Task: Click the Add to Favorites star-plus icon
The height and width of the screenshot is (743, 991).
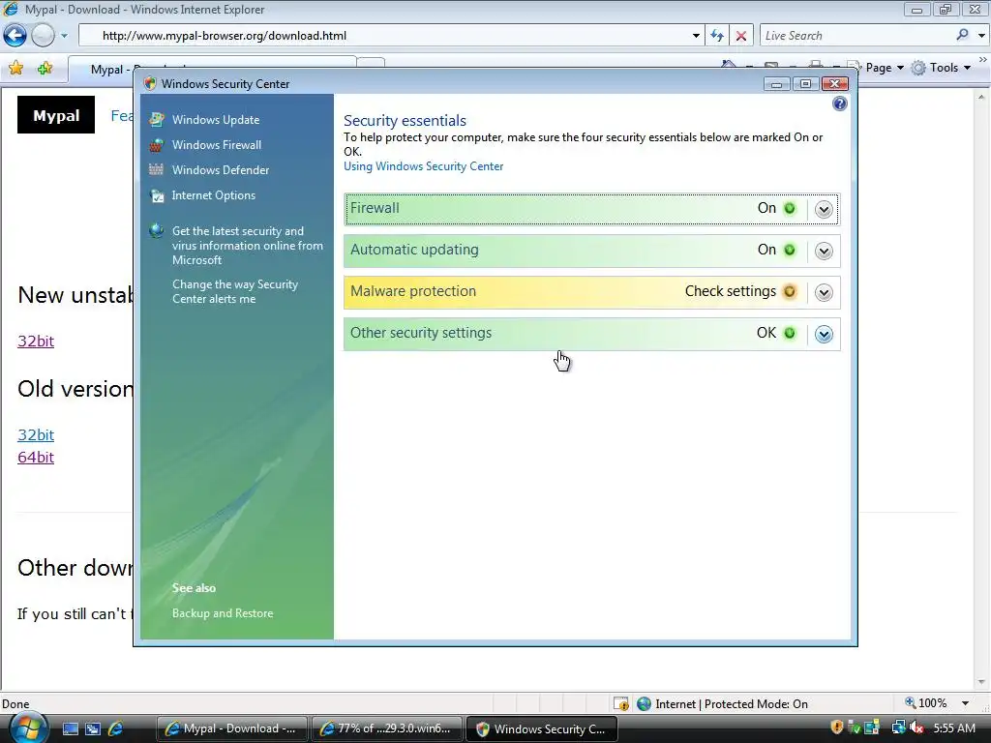Action: coord(45,68)
